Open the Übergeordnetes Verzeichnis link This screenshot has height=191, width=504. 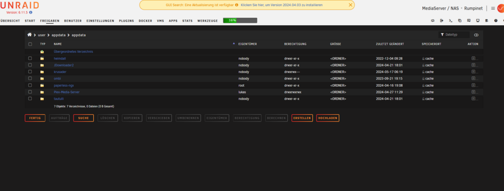point(73,52)
